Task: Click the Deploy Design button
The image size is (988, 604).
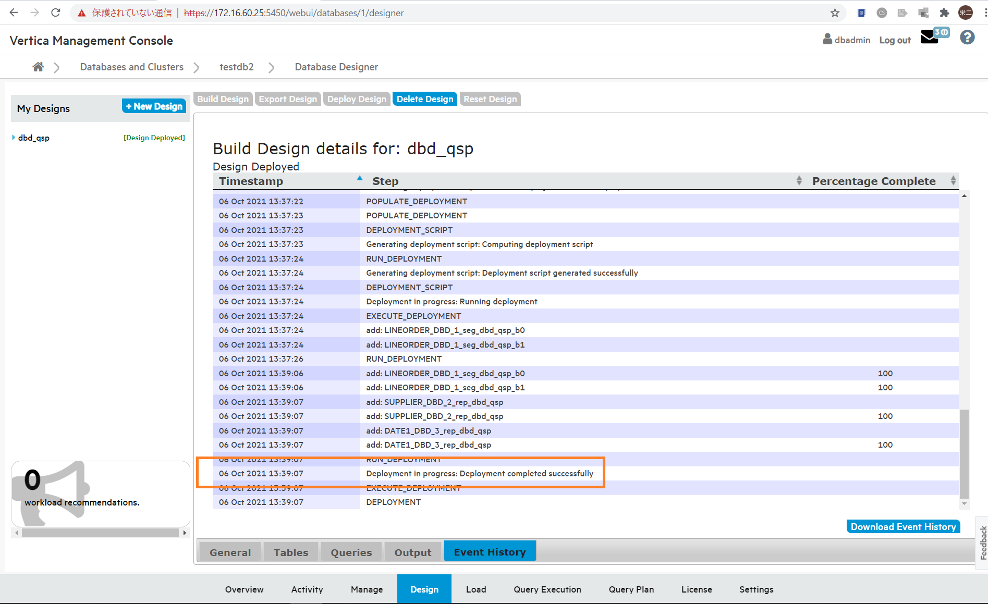Action: coord(357,99)
